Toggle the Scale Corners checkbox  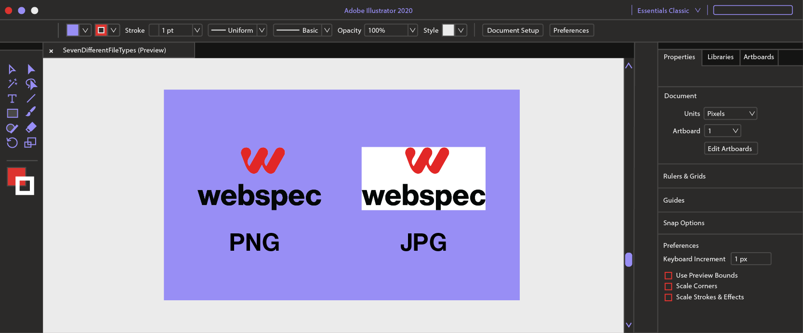pyautogui.click(x=668, y=286)
